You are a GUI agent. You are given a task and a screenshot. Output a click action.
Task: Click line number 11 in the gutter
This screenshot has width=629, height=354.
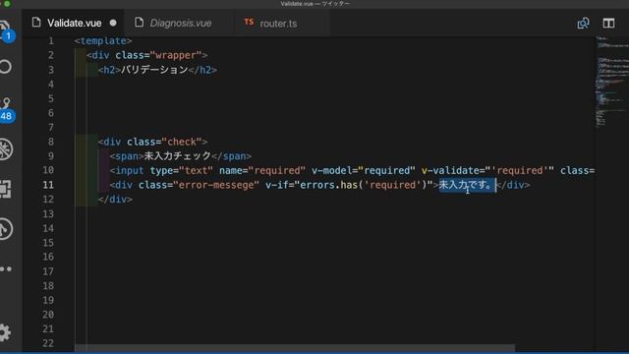pyautogui.click(x=48, y=185)
